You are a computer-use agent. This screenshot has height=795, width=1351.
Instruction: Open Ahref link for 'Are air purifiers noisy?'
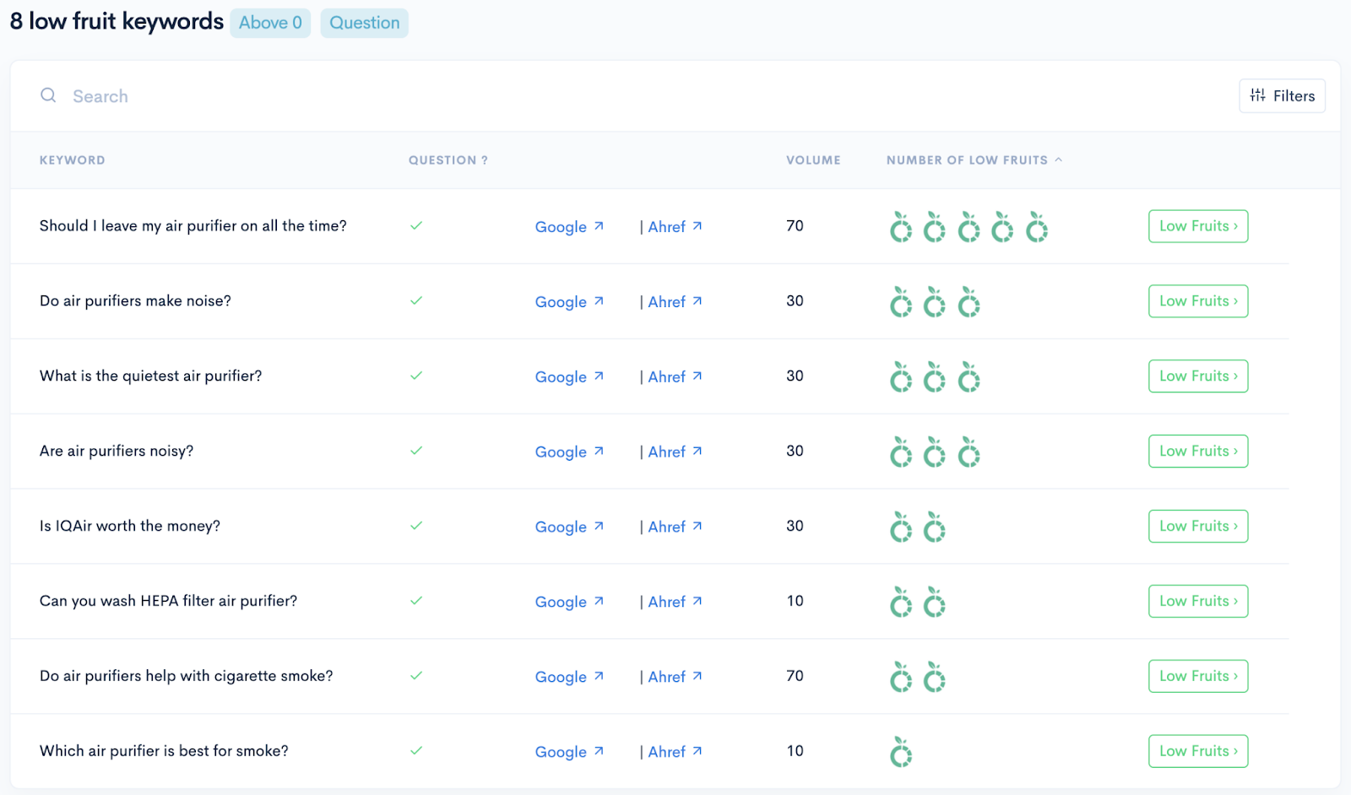[667, 452]
